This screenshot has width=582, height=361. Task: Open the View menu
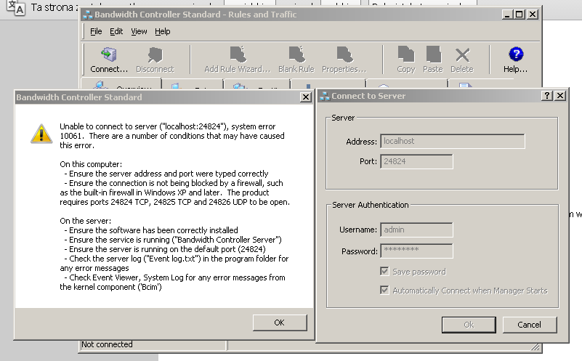point(139,31)
